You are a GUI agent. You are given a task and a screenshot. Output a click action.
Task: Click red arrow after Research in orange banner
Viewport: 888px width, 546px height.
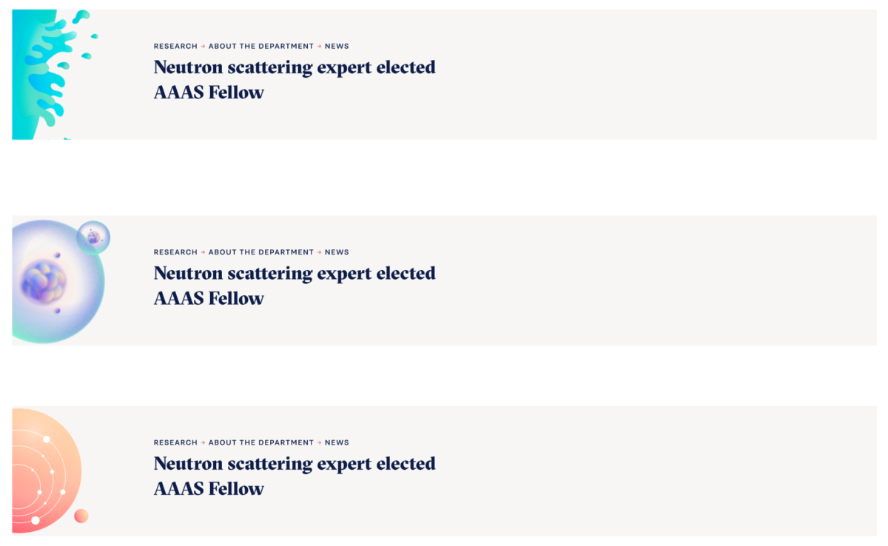pyautogui.click(x=203, y=442)
